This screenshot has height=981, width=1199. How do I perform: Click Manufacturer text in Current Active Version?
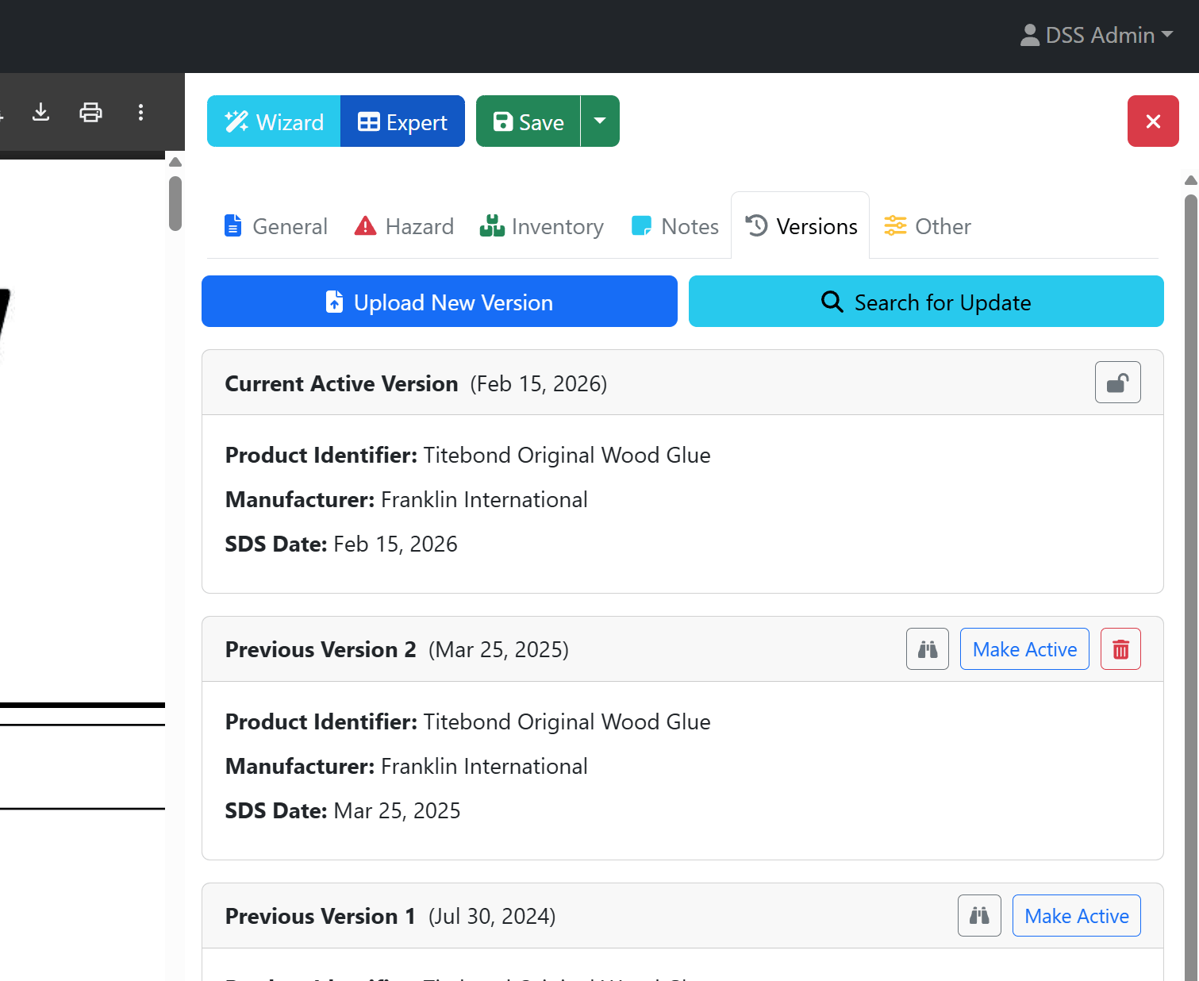pyautogui.click(x=406, y=499)
